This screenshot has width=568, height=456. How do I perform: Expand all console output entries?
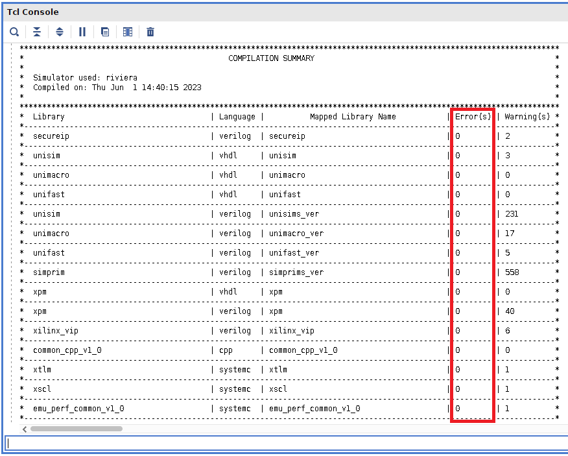[x=60, y=32]
